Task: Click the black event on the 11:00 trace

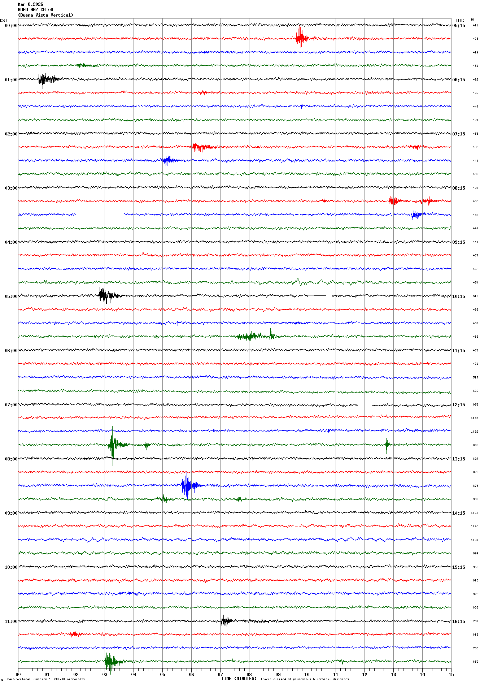Action: click(x=225, y=621)
